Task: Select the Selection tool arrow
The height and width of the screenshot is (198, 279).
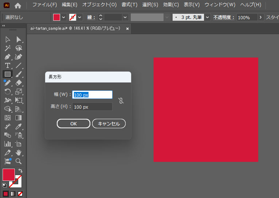Action: [8, 39]
